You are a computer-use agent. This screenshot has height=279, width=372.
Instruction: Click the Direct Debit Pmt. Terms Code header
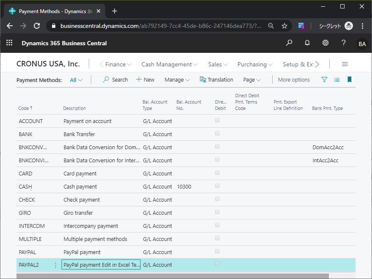coord(247,102)
